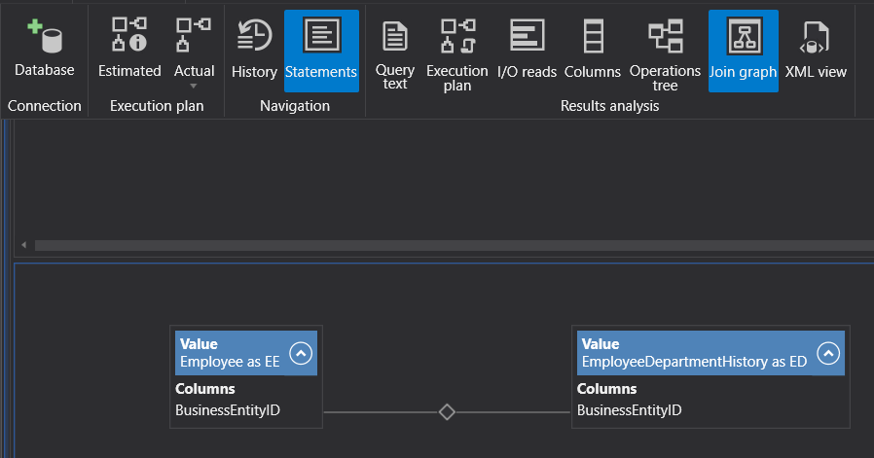Get the Estimated execution plan
The width and height of the screenshot is (874, 458).
(129, 47)
